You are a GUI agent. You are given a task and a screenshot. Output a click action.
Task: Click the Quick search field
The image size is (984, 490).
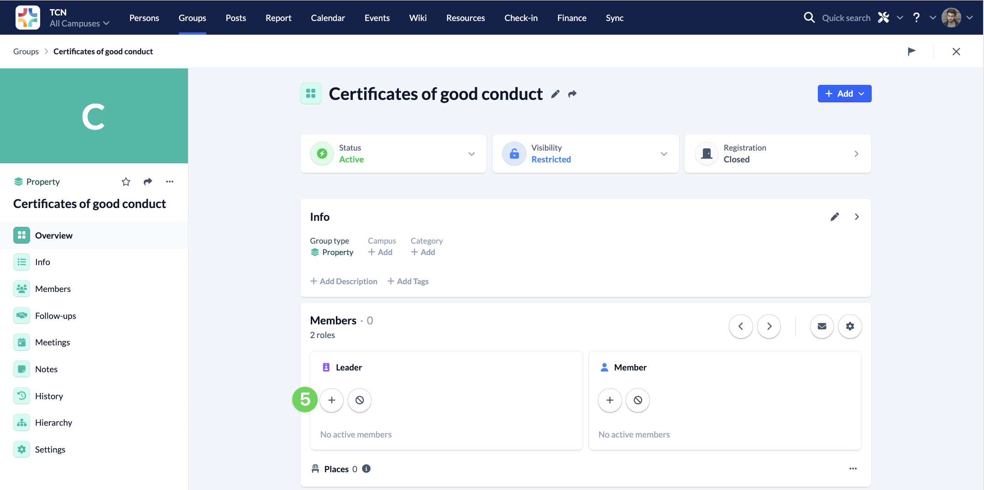click(846, 18)
